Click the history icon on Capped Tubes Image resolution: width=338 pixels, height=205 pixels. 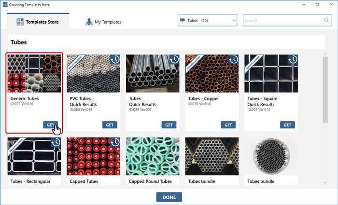(115, 143)
